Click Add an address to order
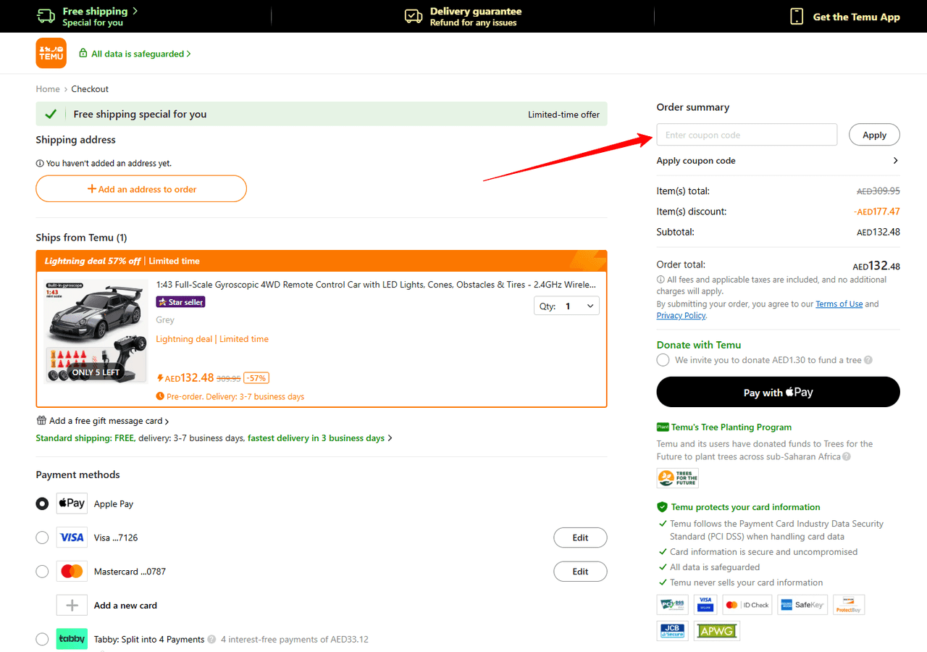Viewport: 927px width, 652px height. pyautogui.click(x=141, y=188)
